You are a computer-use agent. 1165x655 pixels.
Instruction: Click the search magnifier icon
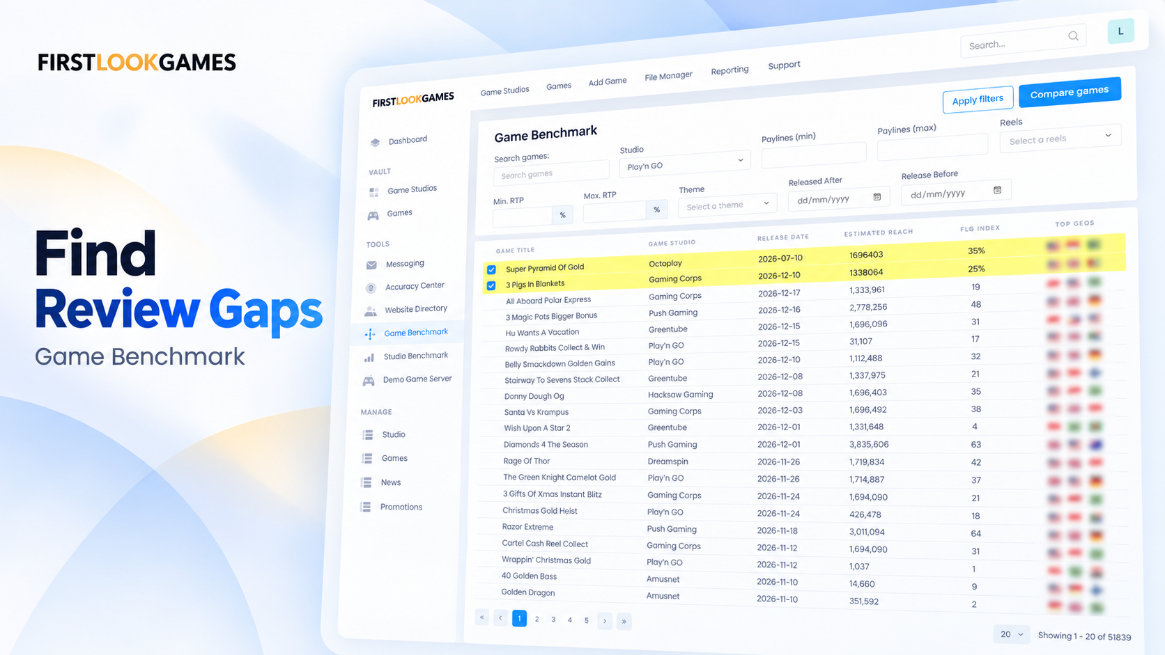point(1073,36)
